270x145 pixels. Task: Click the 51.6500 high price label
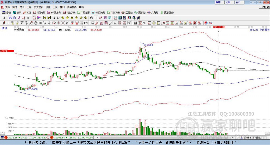coord(148,45)
